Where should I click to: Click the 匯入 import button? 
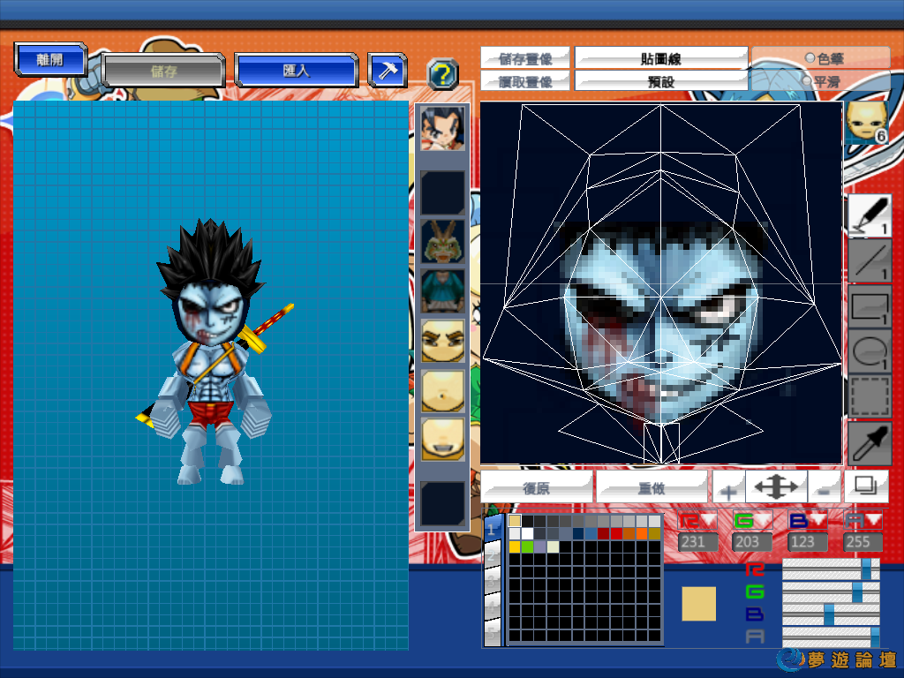(297, 71)
